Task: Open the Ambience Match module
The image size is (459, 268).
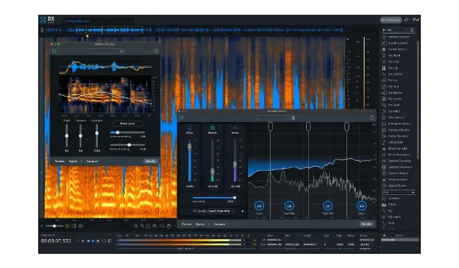Action: 398,36
